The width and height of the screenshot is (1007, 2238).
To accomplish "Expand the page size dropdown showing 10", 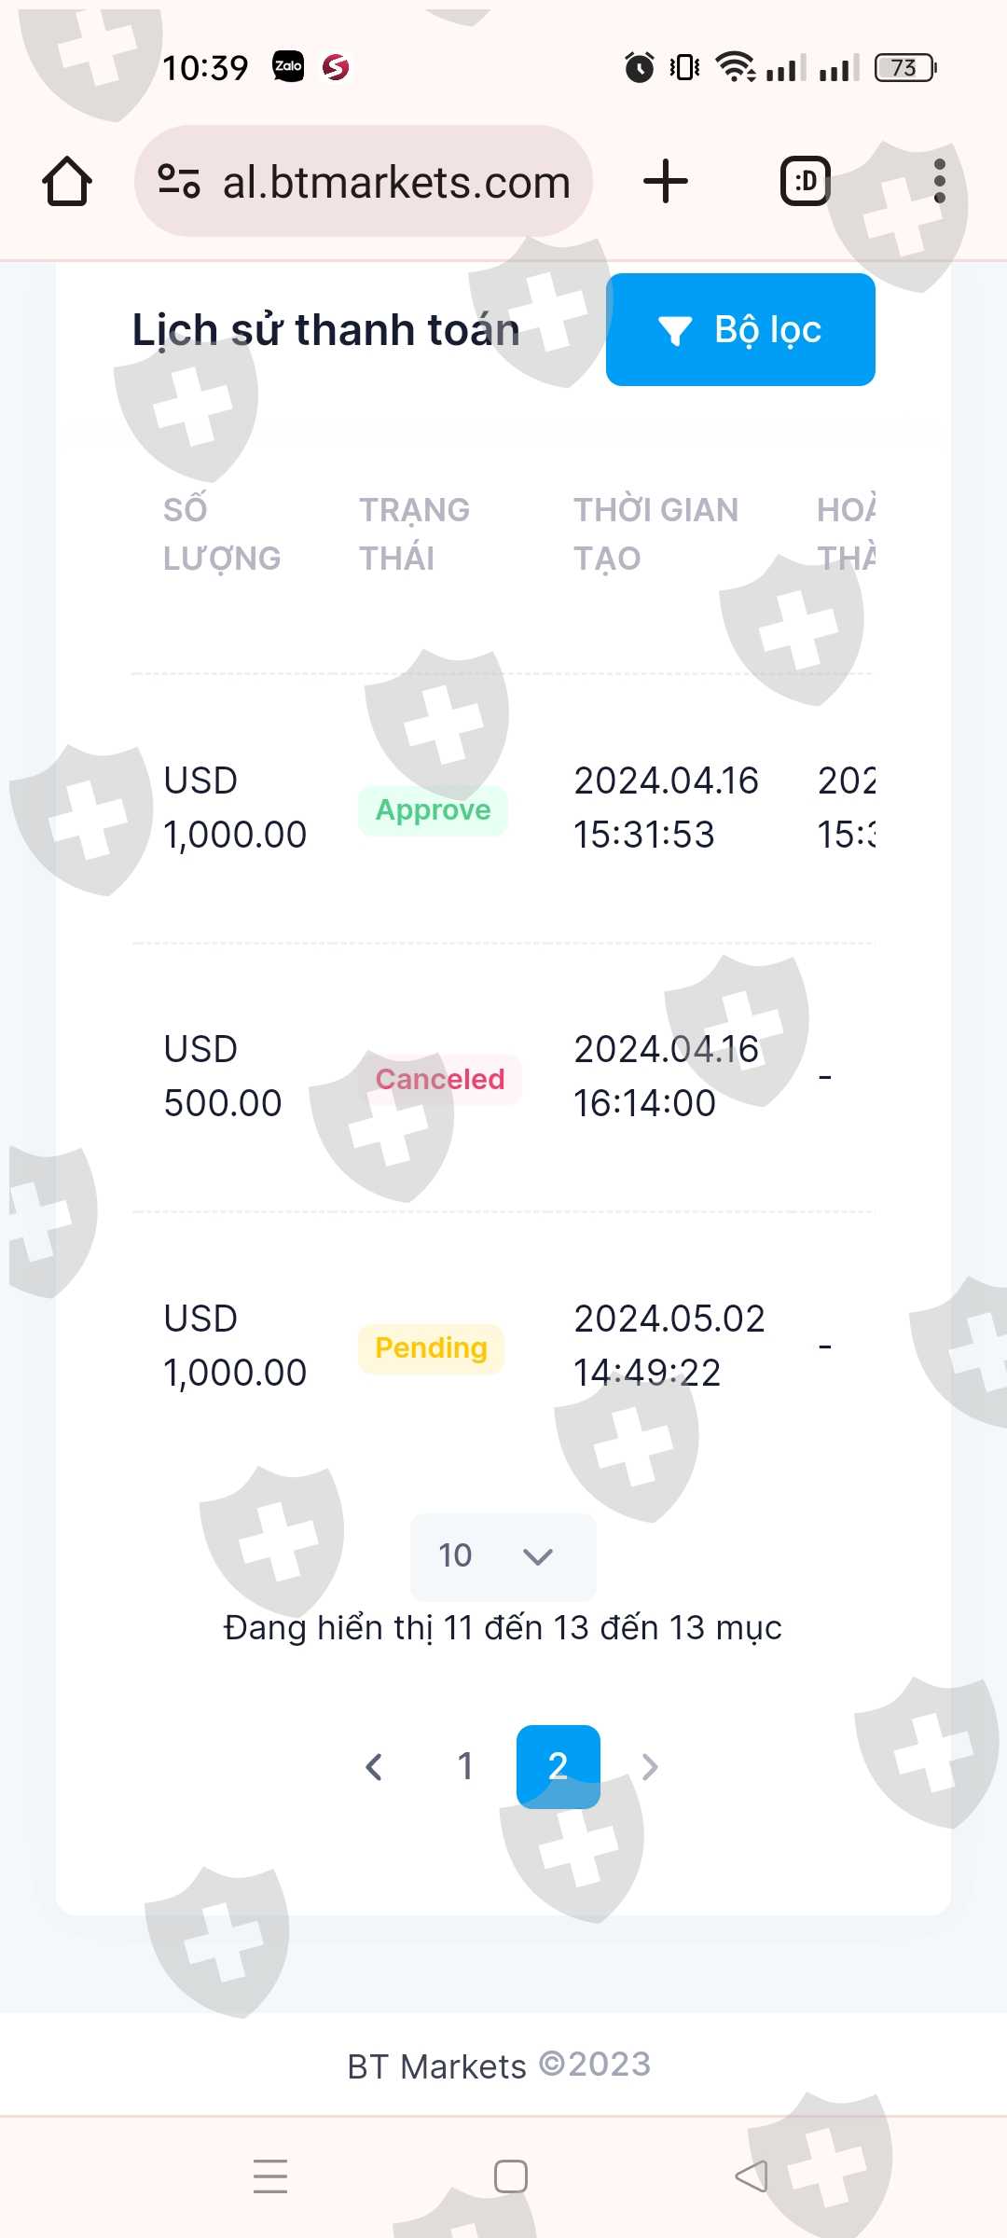I will point(503,1555).
